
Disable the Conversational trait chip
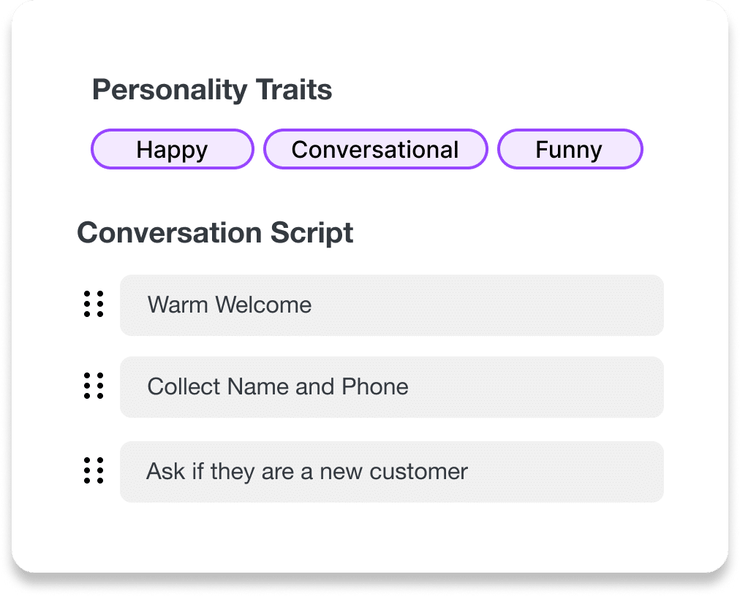375,149
